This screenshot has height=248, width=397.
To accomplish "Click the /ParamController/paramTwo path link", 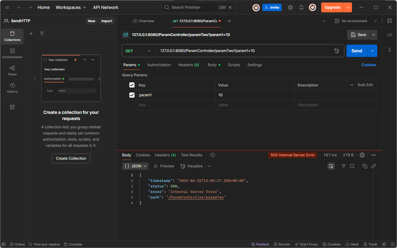I will [x=196, y=197].
